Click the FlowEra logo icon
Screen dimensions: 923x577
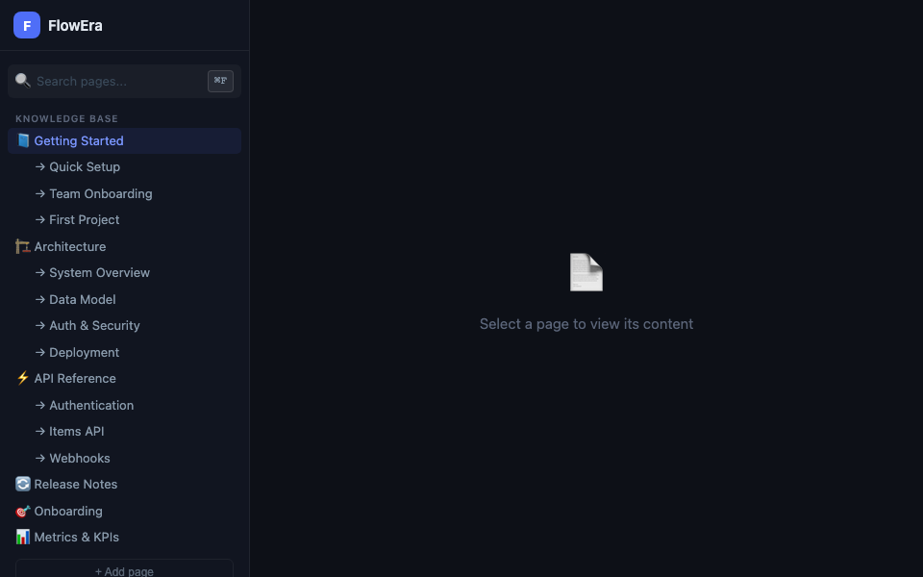(27, 26)
